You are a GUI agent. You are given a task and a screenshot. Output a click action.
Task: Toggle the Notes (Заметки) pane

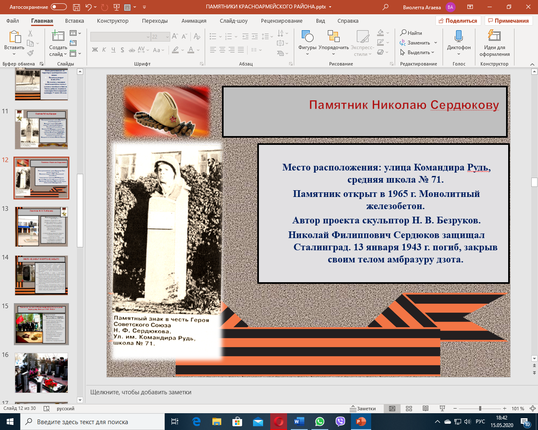pos(363,409)
